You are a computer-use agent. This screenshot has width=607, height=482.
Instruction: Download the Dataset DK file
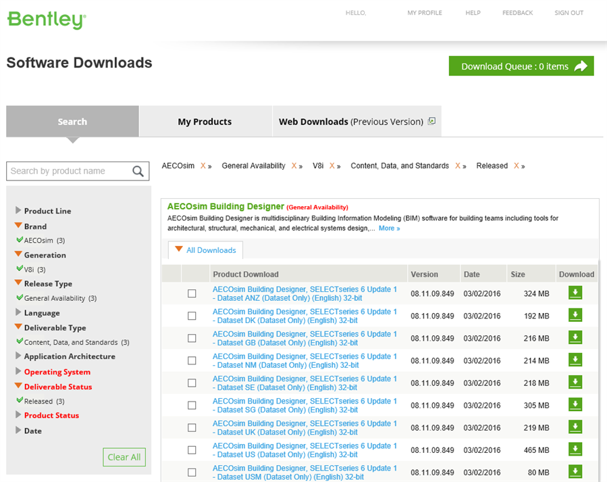[x=575, y=316]
